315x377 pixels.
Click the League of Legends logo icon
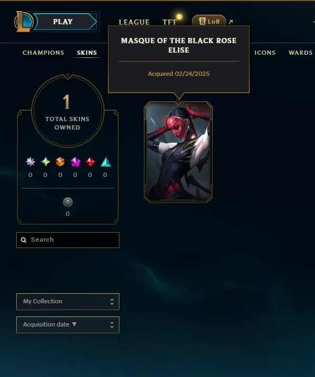pyautogui.click(x=23, y=22)
